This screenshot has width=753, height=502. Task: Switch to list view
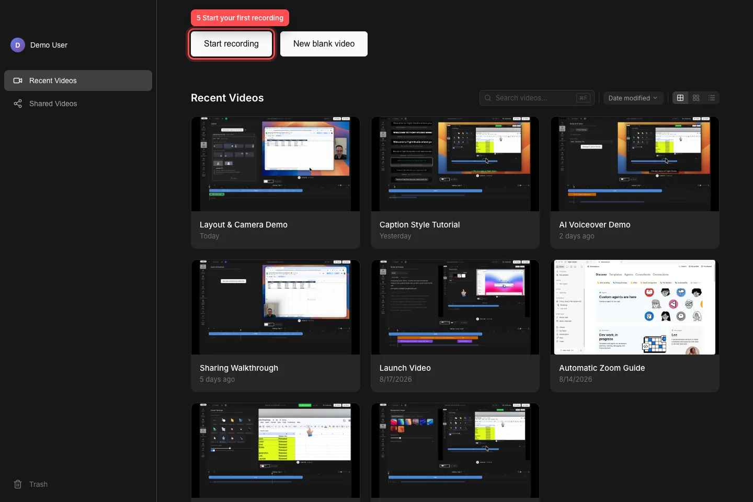point(712,98)
